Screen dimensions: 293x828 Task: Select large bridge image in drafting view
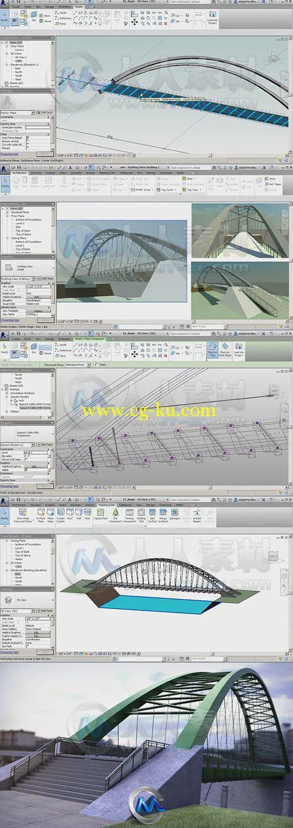(121, 261)
